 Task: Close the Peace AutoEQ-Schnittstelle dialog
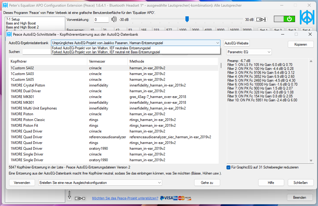[310, 34]
